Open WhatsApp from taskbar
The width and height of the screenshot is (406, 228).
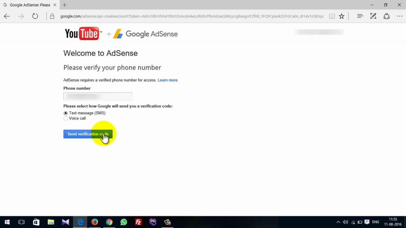tap(124, 222)
